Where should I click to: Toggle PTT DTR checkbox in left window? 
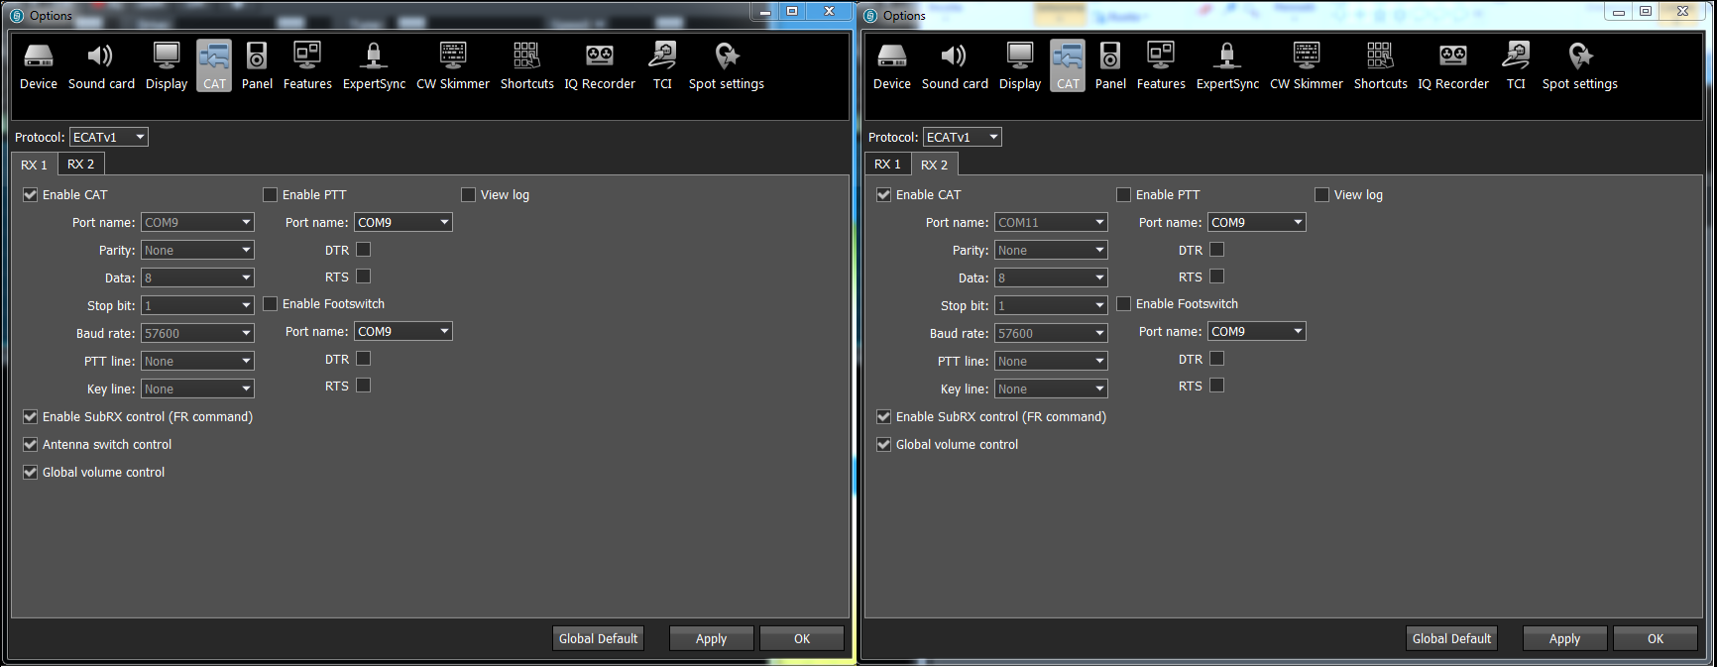click(x=363, y=250)
